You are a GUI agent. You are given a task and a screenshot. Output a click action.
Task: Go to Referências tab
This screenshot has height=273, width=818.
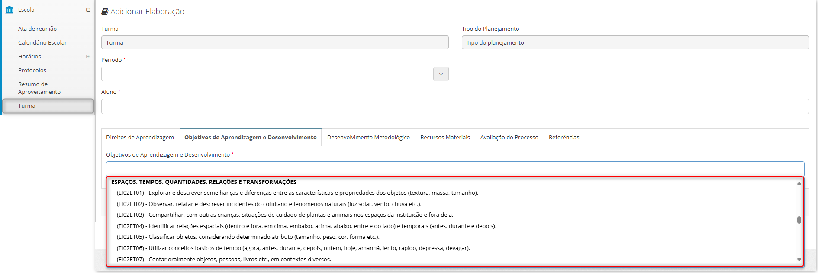click(x=564, y=138)
